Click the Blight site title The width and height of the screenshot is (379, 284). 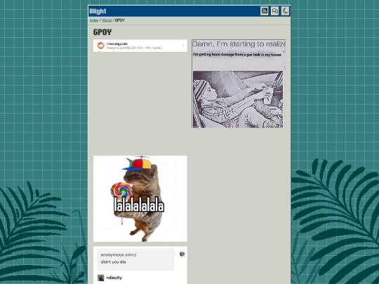(x=98, y=11)
